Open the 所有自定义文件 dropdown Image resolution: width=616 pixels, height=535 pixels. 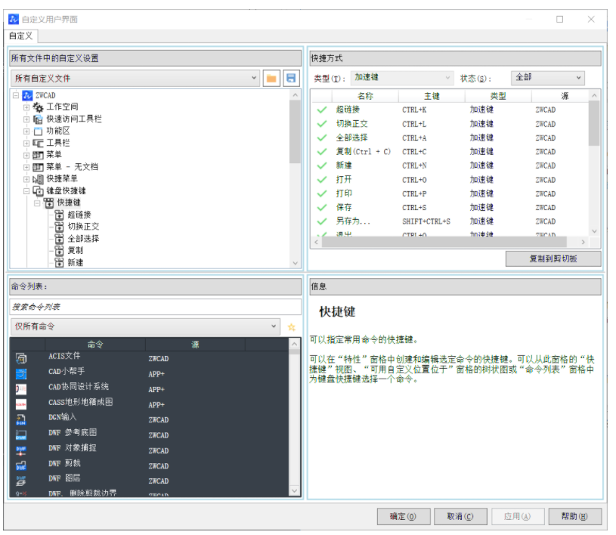point(136,79)
